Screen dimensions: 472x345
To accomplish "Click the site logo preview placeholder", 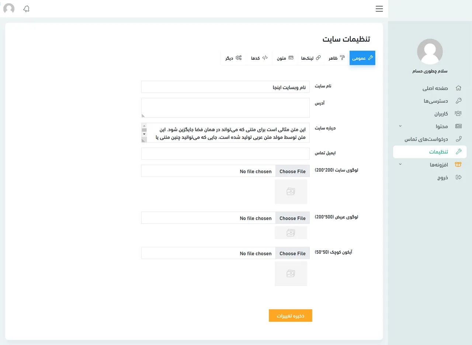I will (291, 192).
